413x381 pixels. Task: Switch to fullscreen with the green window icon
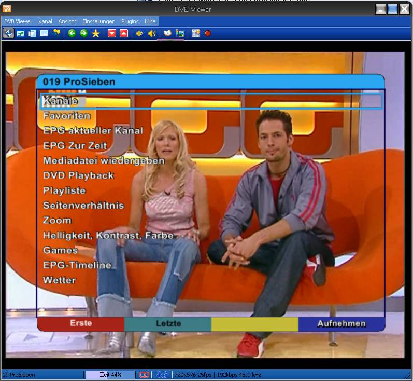point(21,34)
